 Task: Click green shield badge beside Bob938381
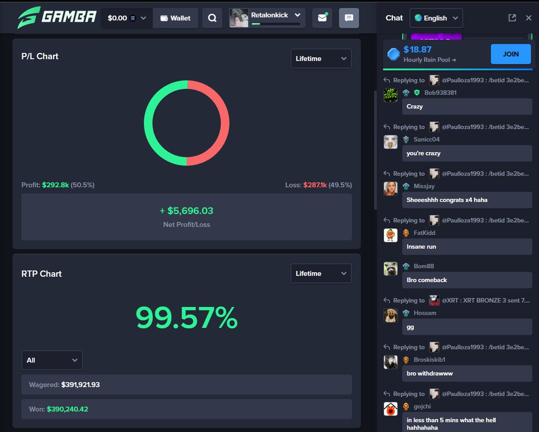[417, 93]
